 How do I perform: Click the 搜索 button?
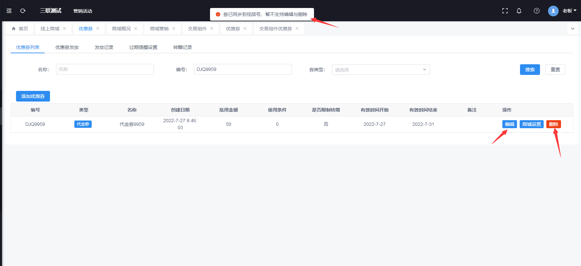pyautogui.click(x=530, y=70)
